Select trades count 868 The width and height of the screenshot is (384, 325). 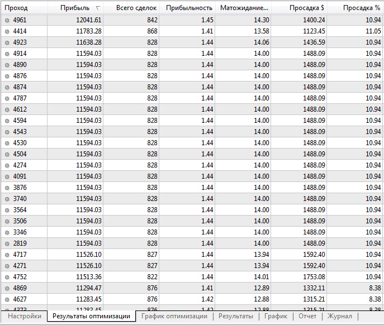coord(152,31)
